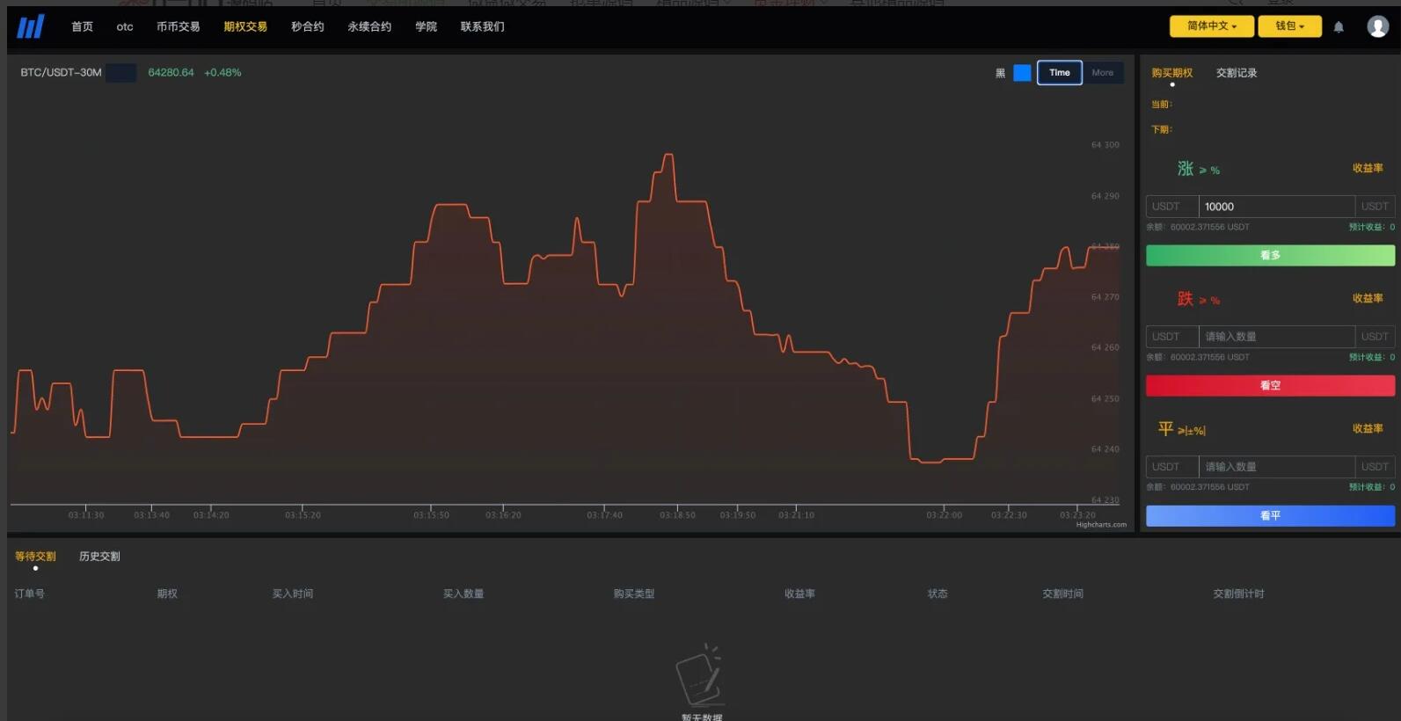This screenshot has width=1401, height=721.
Task: Open the Highcharts.com credit link
Action: click(1100, 525)
